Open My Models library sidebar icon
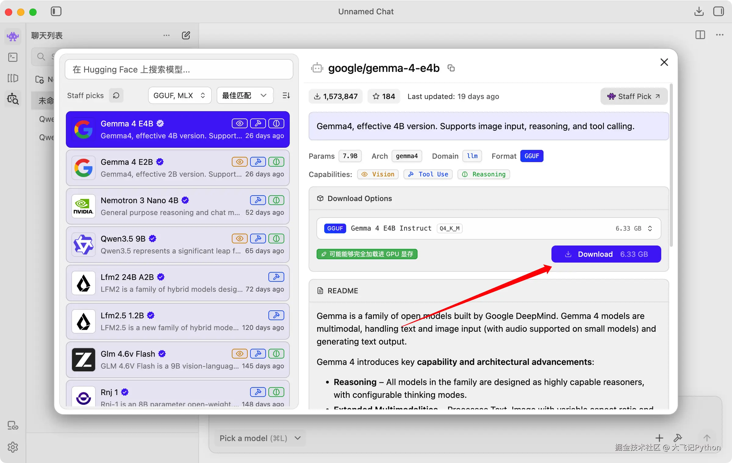This screenshot has width=732, height=463. coord(13,78)
